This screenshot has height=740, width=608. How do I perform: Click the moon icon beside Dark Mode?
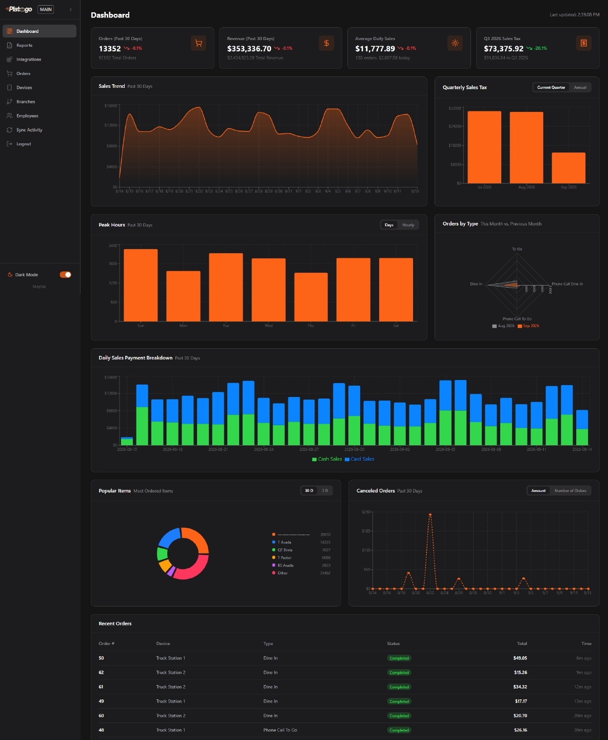pyautogui.click(x=10, y=275)
